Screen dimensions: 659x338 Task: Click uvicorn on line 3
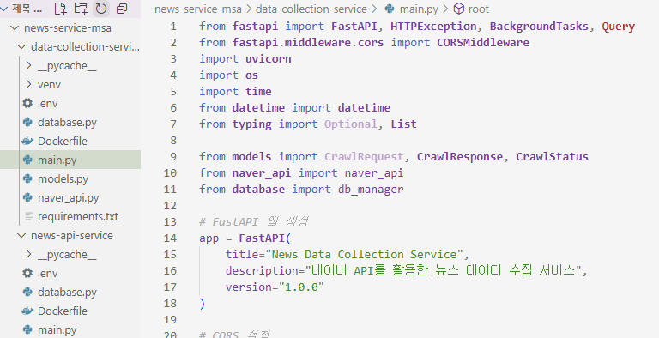[x=268, y=59]
